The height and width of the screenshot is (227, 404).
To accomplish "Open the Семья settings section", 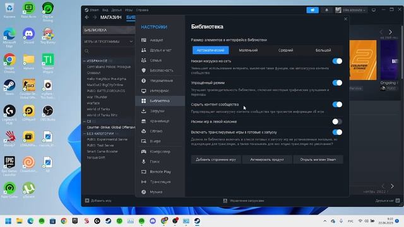I will [x=160, y=61].
